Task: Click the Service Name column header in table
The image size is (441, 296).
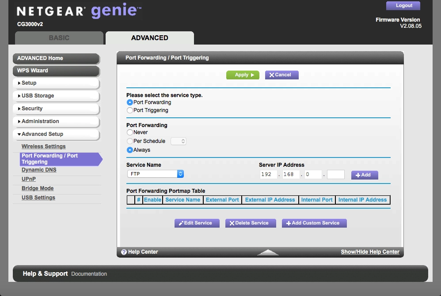Action: coord(183,200)
